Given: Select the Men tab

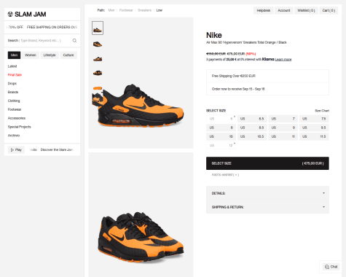Looking at the screenshot, I should tap(14, 55).
